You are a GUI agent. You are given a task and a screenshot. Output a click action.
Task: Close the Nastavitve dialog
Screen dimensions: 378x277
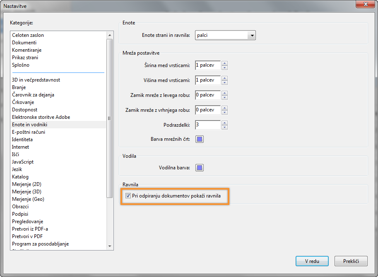click(366, 4)
